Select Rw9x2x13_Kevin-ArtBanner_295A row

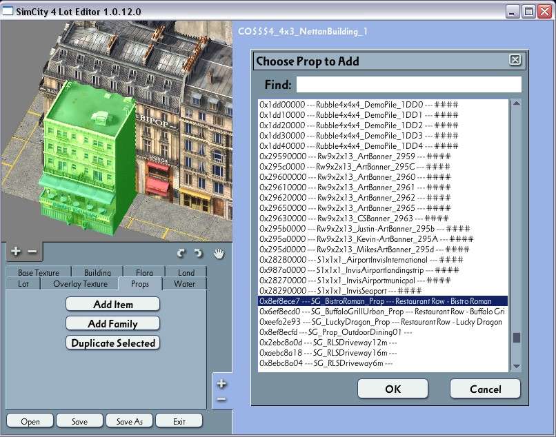point(383,239)
